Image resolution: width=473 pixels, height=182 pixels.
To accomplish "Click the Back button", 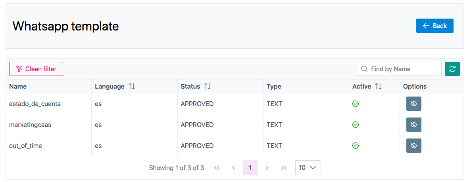I will click(x=435, y=26).
